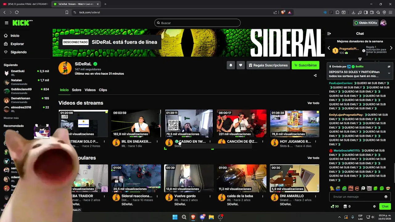This screenshot has height=222, width=395.
Task: Open chat settings gear
Action: point(374,207)
